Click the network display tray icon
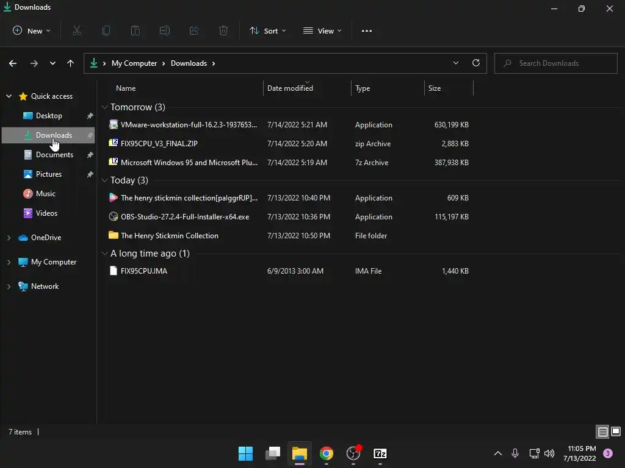625x468 pixels. click(x=534, y=453)
